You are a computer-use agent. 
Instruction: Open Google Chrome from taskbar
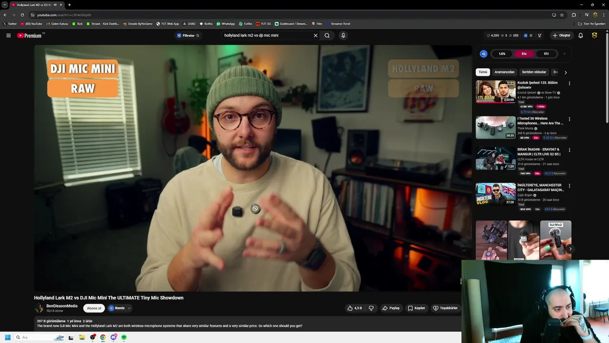tap(103, 337)
